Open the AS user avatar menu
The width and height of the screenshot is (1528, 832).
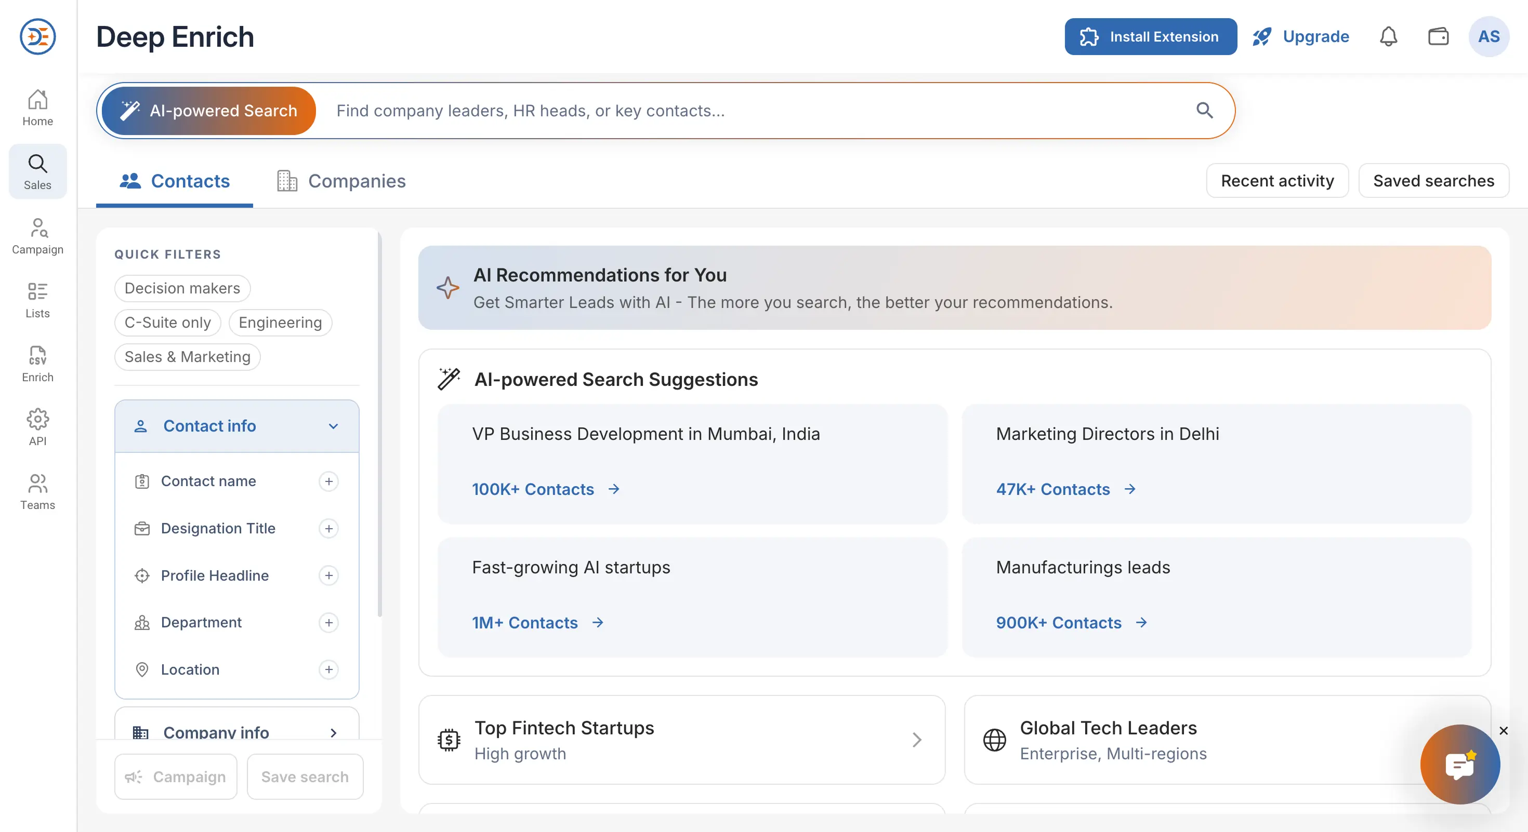1489,36
